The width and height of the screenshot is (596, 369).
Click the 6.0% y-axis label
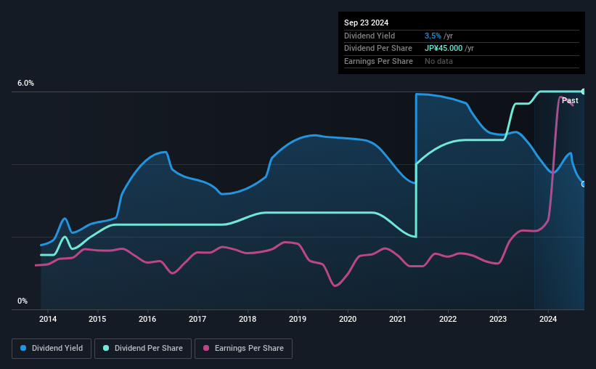click(x=26, y=84)
